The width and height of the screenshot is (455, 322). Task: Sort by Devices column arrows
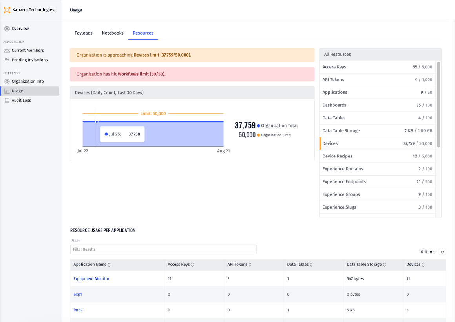pos(423,265)
